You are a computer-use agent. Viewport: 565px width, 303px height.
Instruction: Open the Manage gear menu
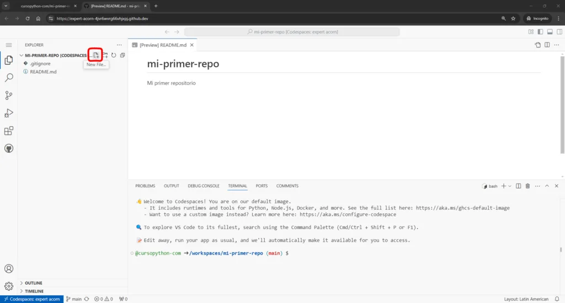point(9,286)
